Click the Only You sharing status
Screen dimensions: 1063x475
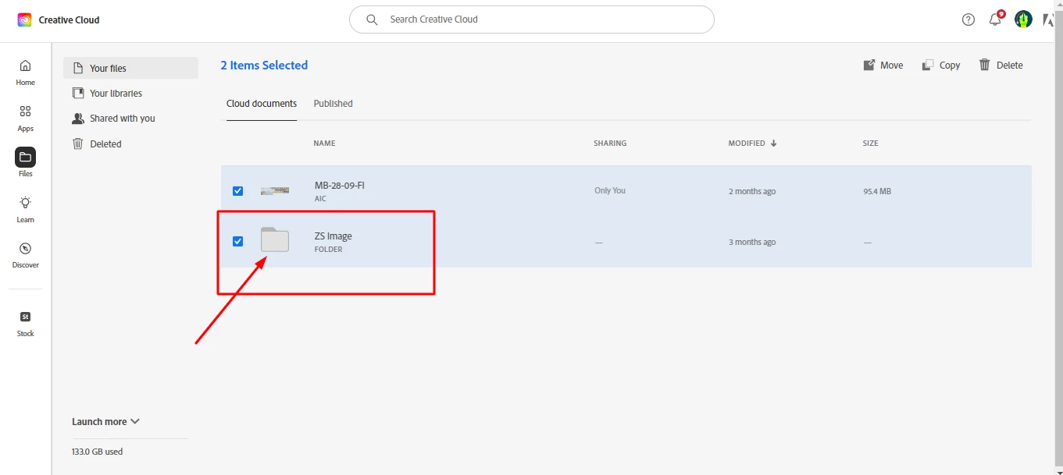point(610,190)
